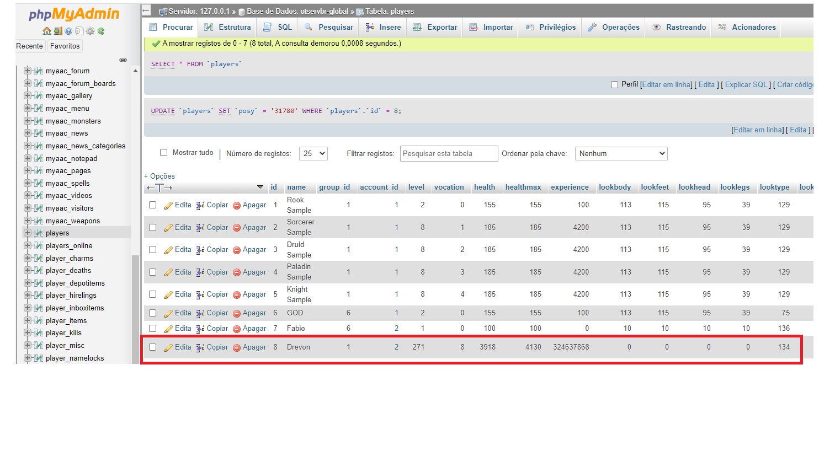Sort table by the level column header

pyautogui.click(x=416, y=187)
